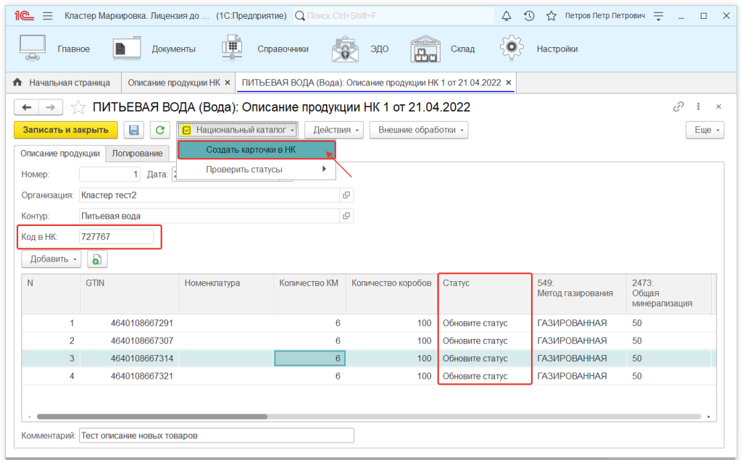Switch to Описание продукции НК list tab
The image size is (742, 460).
point(174,83)
